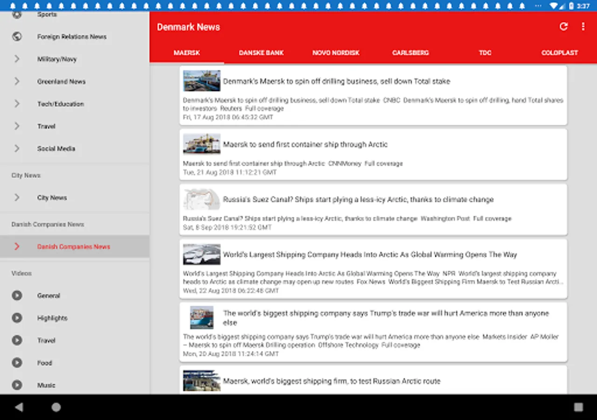
Task: Click timestamp 'Wed, 22 Aug 2018 06:22:48 GMT'
Action: [231, 290]
